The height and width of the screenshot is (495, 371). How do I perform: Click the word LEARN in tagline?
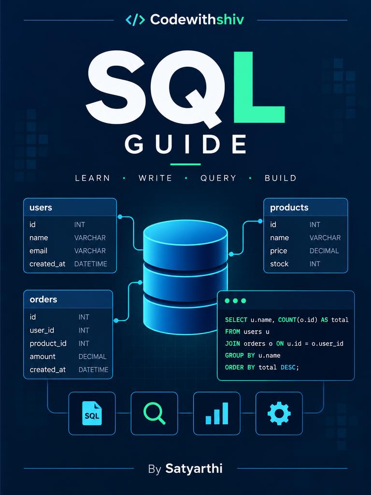coord(92,178)
